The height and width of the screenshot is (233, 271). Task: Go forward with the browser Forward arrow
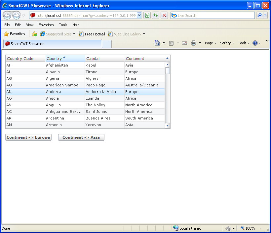tap(17, 16)
